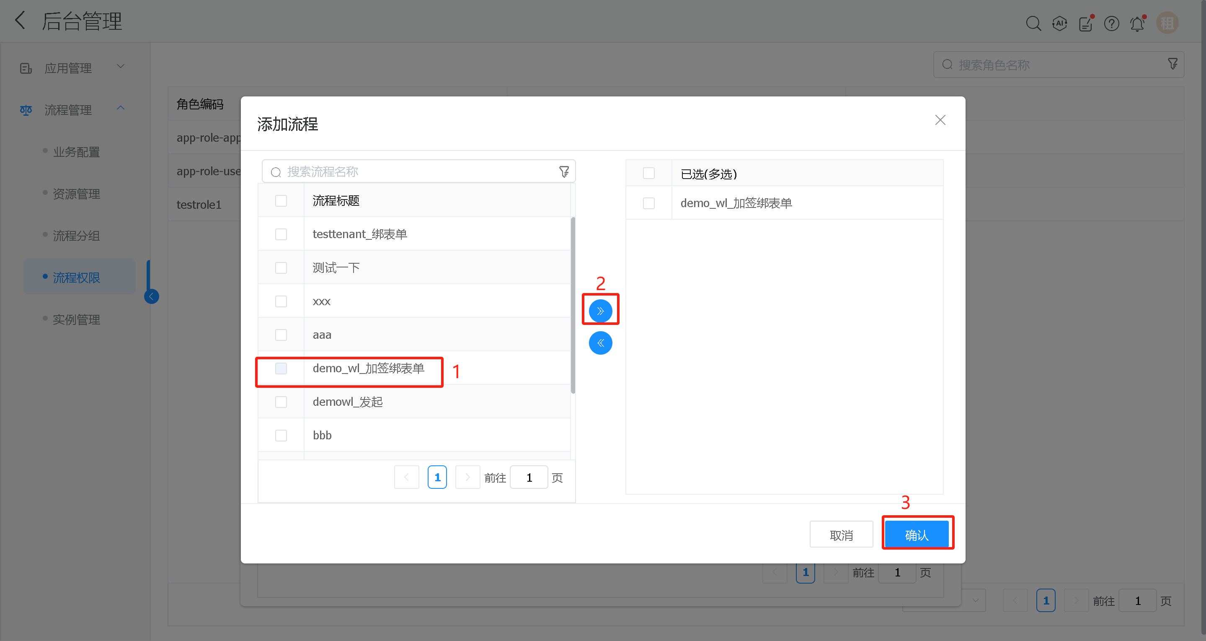Click the header search magnifier icon

pyautogui.click(x=1033, y=23)
